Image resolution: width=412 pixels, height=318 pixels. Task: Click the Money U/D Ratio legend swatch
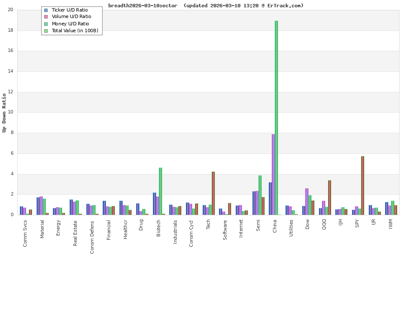pos(46,24)
